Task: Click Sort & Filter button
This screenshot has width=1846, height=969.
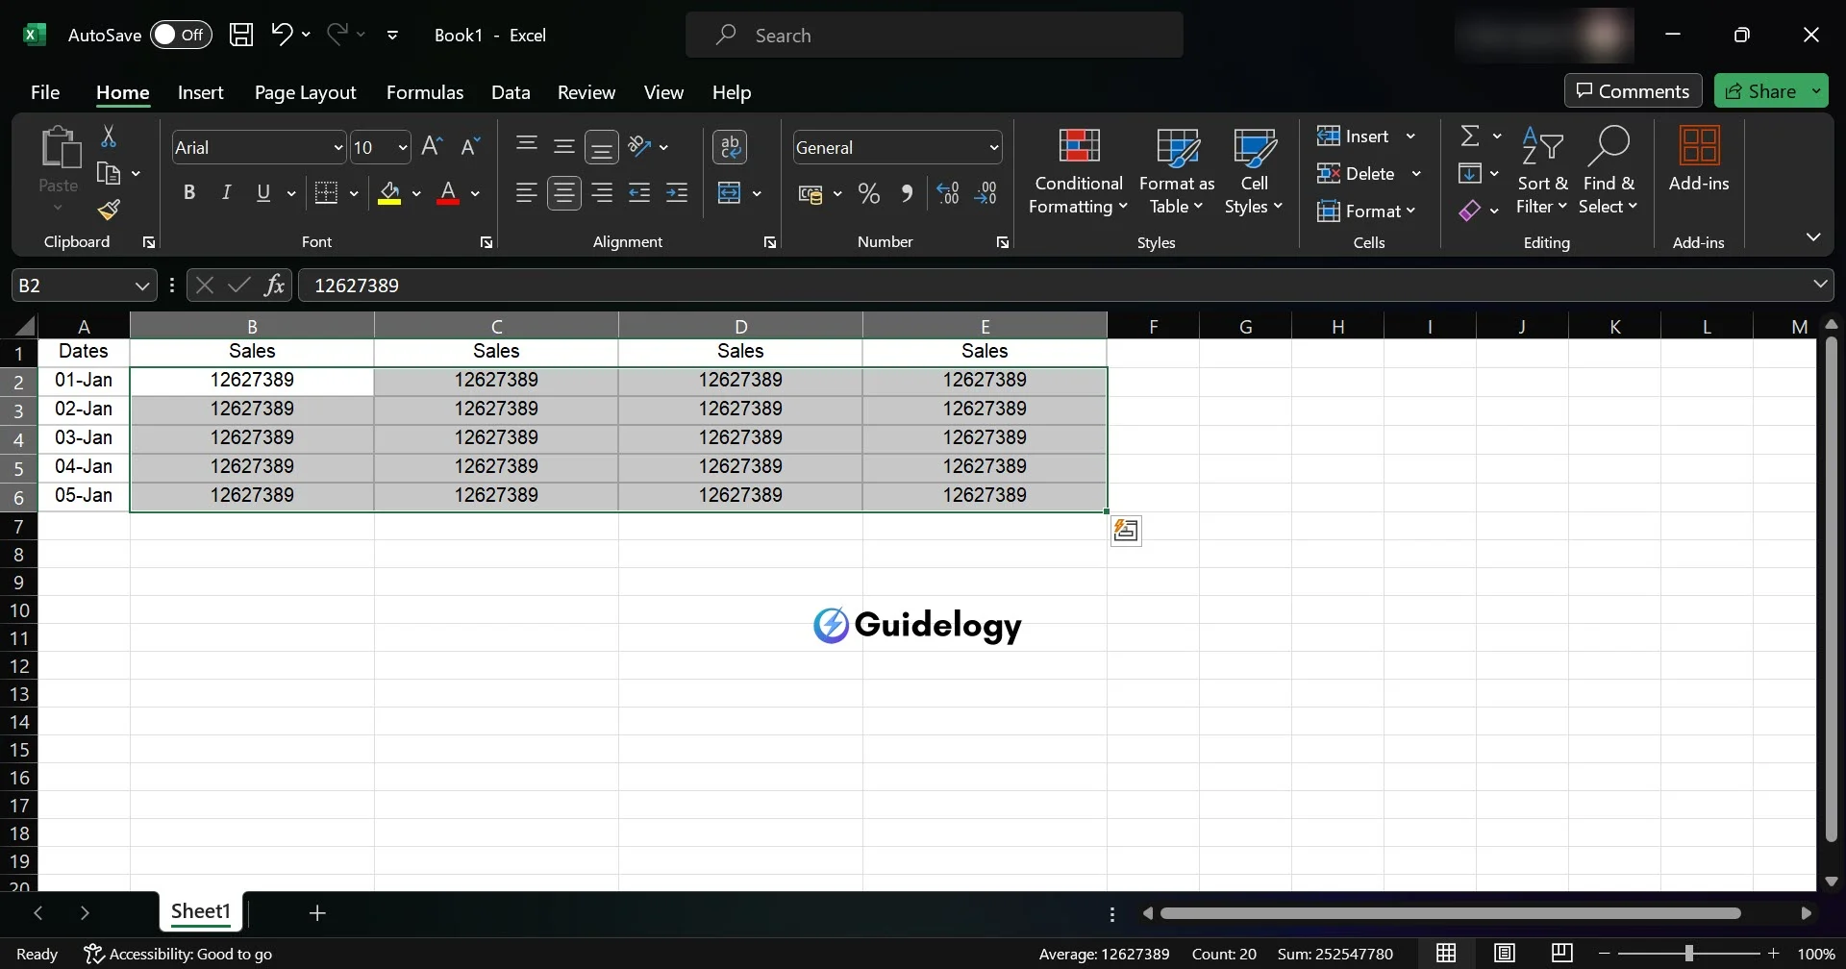Action: [1542, 171]
